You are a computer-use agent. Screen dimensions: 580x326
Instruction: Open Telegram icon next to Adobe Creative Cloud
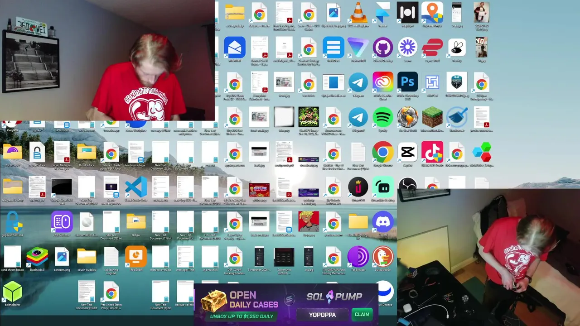tap(358, 82)
